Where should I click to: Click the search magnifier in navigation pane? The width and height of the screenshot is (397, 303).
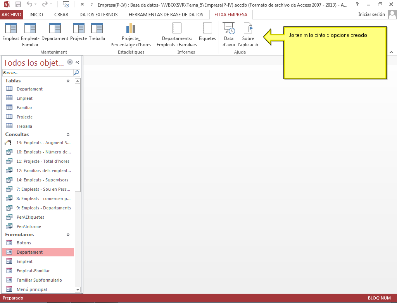(76, 73)
